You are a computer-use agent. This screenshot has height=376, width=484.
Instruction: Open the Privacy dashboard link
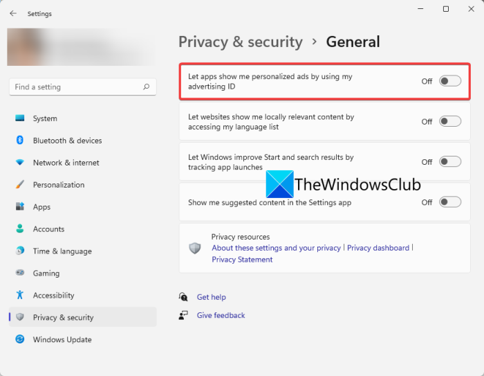pos(378,248)
